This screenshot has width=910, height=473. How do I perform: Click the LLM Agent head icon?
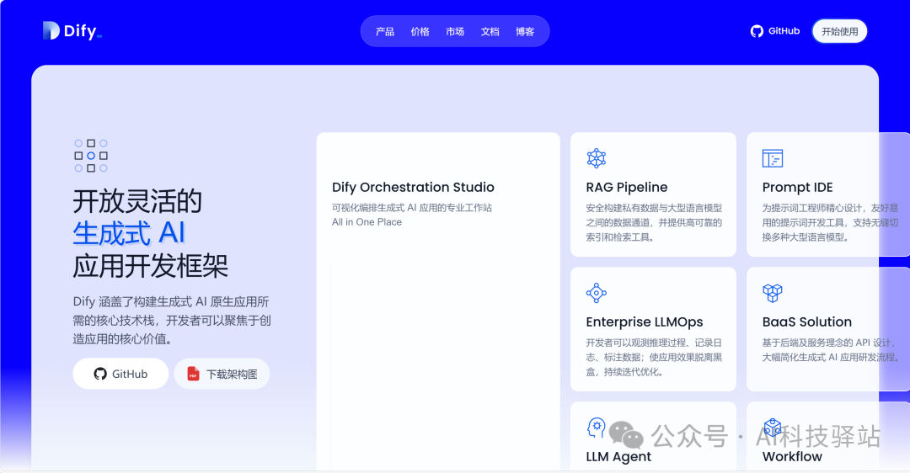(596, 428)
